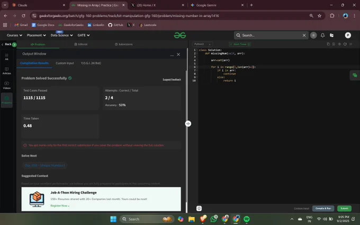The height and width of the screenshot is (225, 360).
Task: Switch to the Editorial tab
Action: (81, 44)
